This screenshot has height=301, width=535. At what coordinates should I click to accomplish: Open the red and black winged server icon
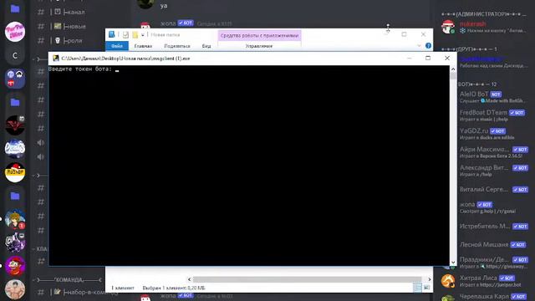click(15, 125)
